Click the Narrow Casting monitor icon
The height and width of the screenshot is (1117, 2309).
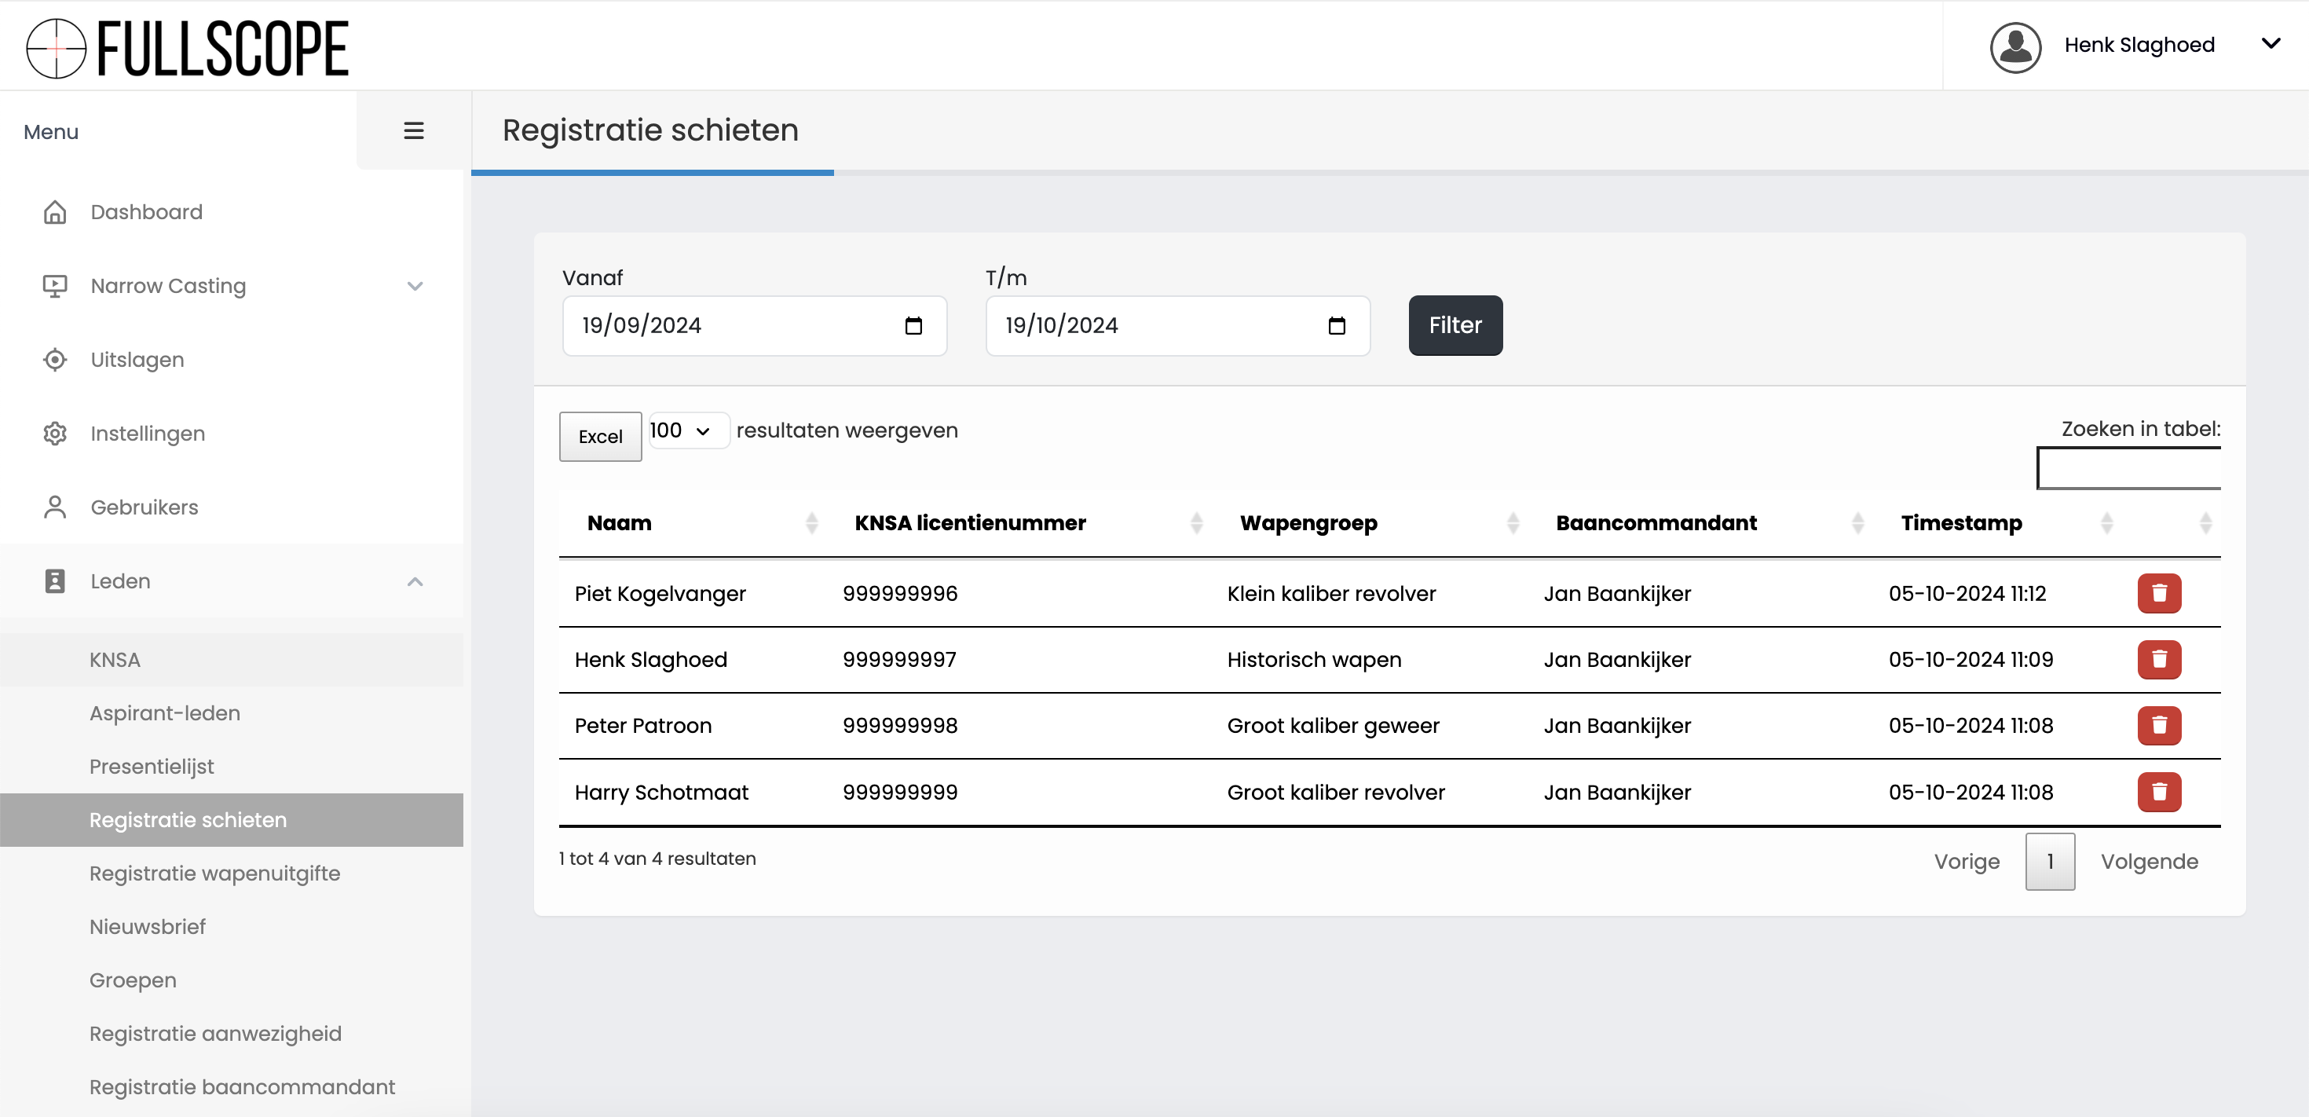point(55,285)
